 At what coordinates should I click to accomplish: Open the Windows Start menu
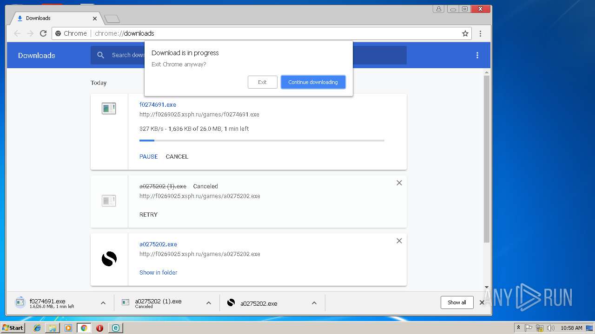pos(13,328)
